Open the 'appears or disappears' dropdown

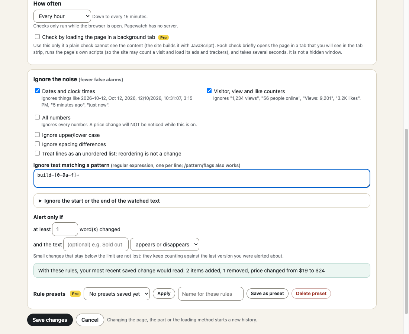pos(165,245)
